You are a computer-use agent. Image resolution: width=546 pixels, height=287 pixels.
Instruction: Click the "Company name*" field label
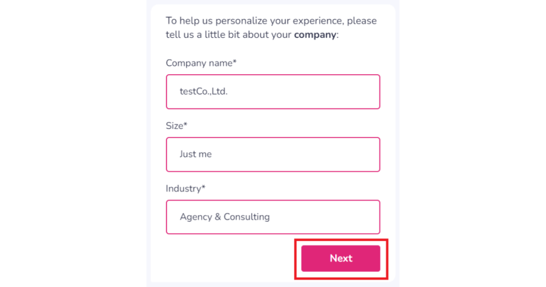click(200, 63)
